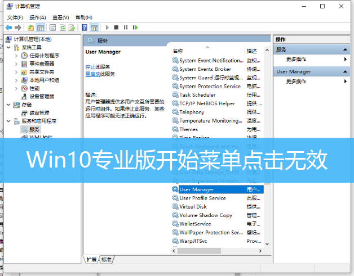Click the Pause Service toolbar icon
This screenshot has width=354, height=276.
126,28
